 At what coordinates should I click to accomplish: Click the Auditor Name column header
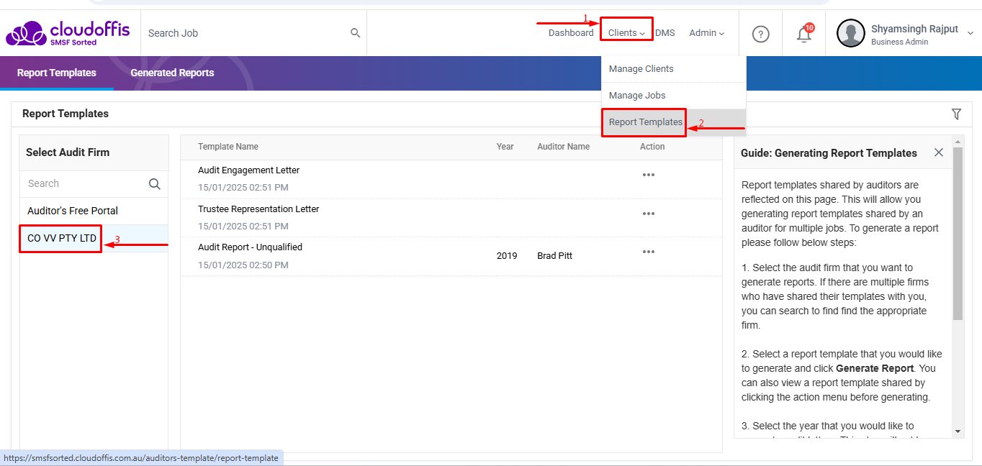564,147
